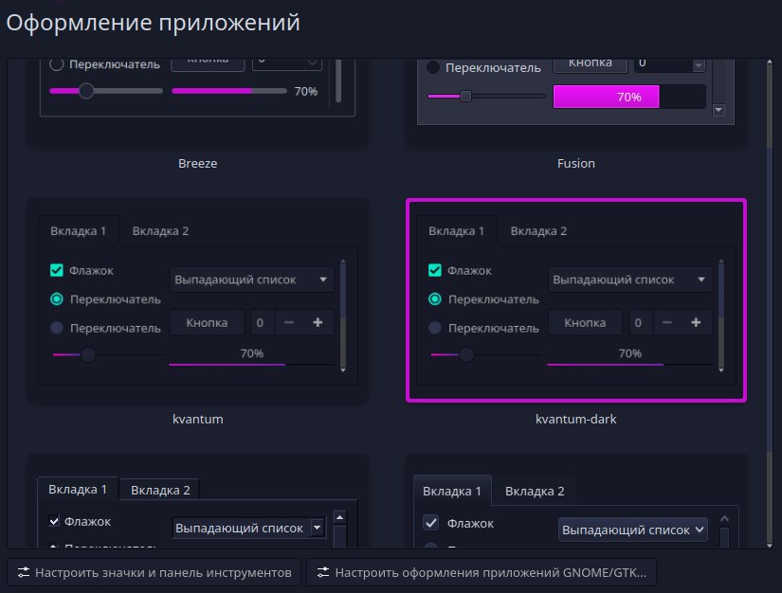Toggle Флажок checkbox in bottom-left style preview

54,521
